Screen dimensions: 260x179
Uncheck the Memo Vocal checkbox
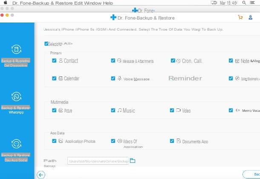(x=231, y=110)
